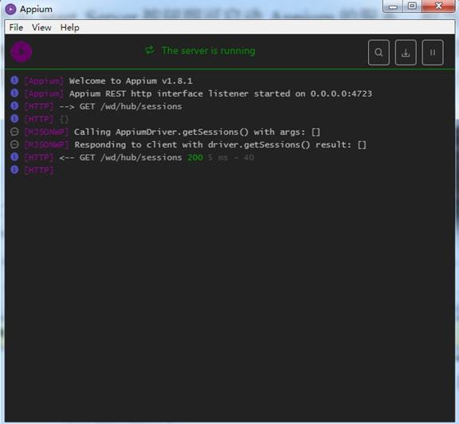
Task: Select 'Welcome to Appium v1.8.1' log text
Action: (x=131, y=80)
